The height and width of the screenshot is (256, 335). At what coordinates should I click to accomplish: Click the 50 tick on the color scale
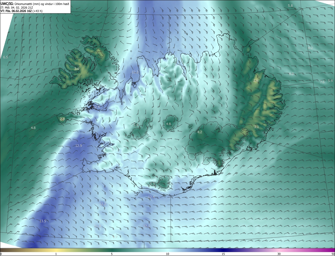pos(333,254)
